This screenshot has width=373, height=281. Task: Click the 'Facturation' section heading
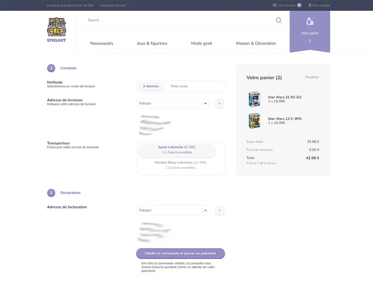click(x=70, y=193)
